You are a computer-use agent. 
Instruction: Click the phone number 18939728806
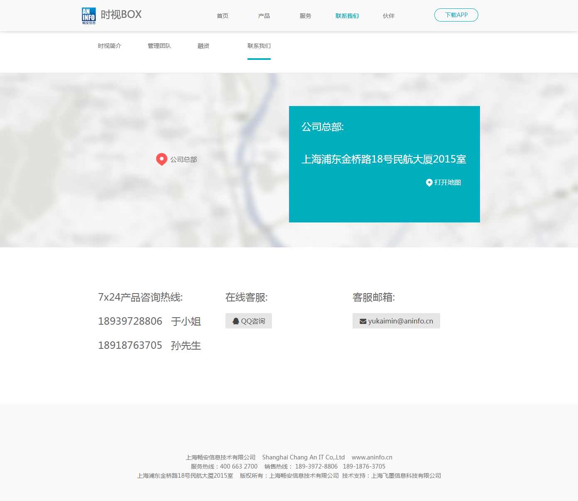click(x=130, y=321)
